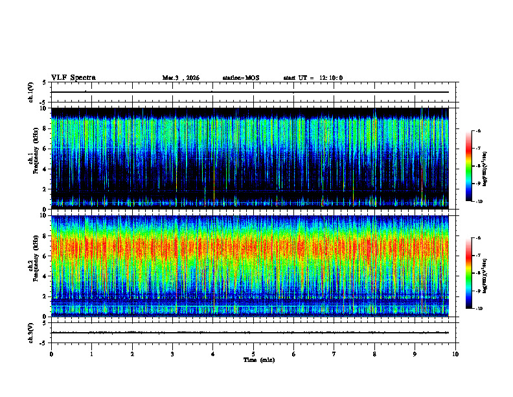
Task: Click the "station=MOS" header label
Action: (241, 78)
